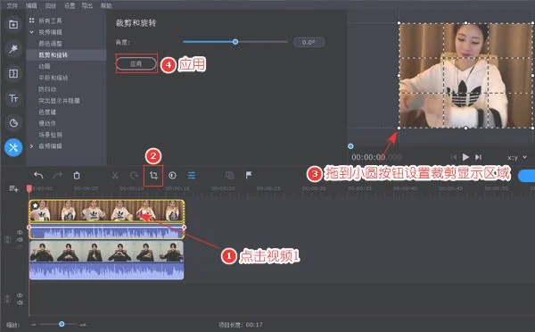Open the 设置 menu
535x332 pixels.
70,5
